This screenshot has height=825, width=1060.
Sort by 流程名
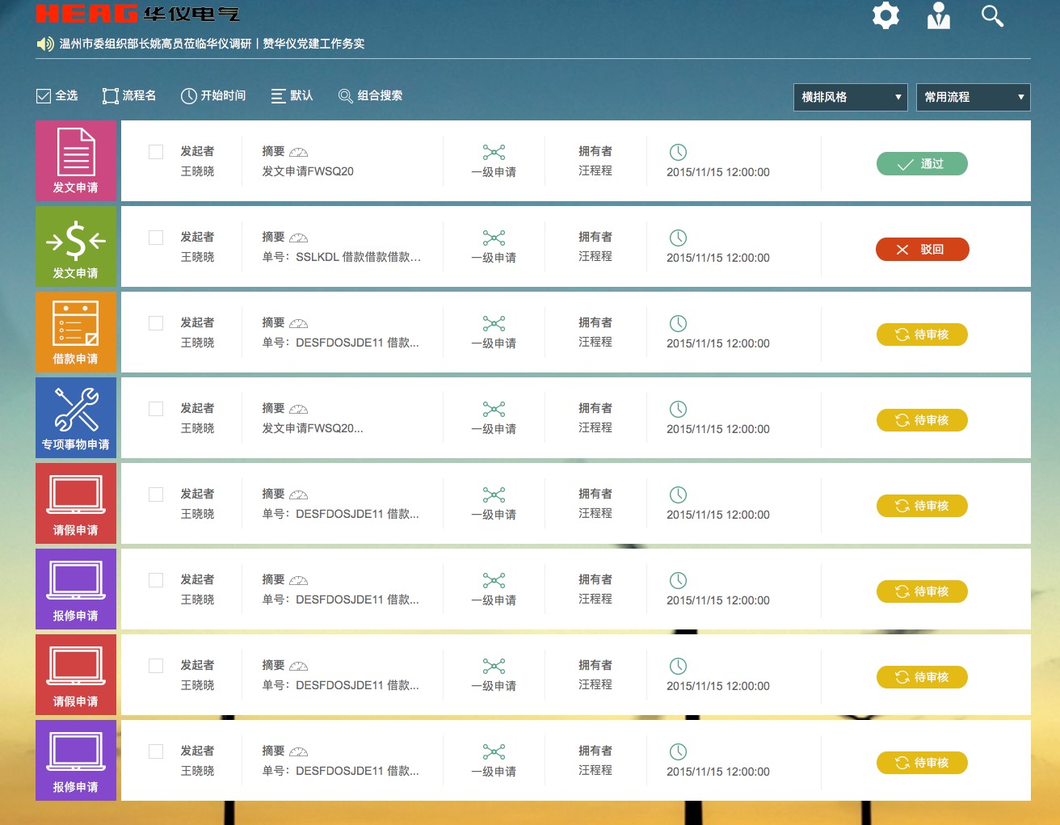click(129, 95)
